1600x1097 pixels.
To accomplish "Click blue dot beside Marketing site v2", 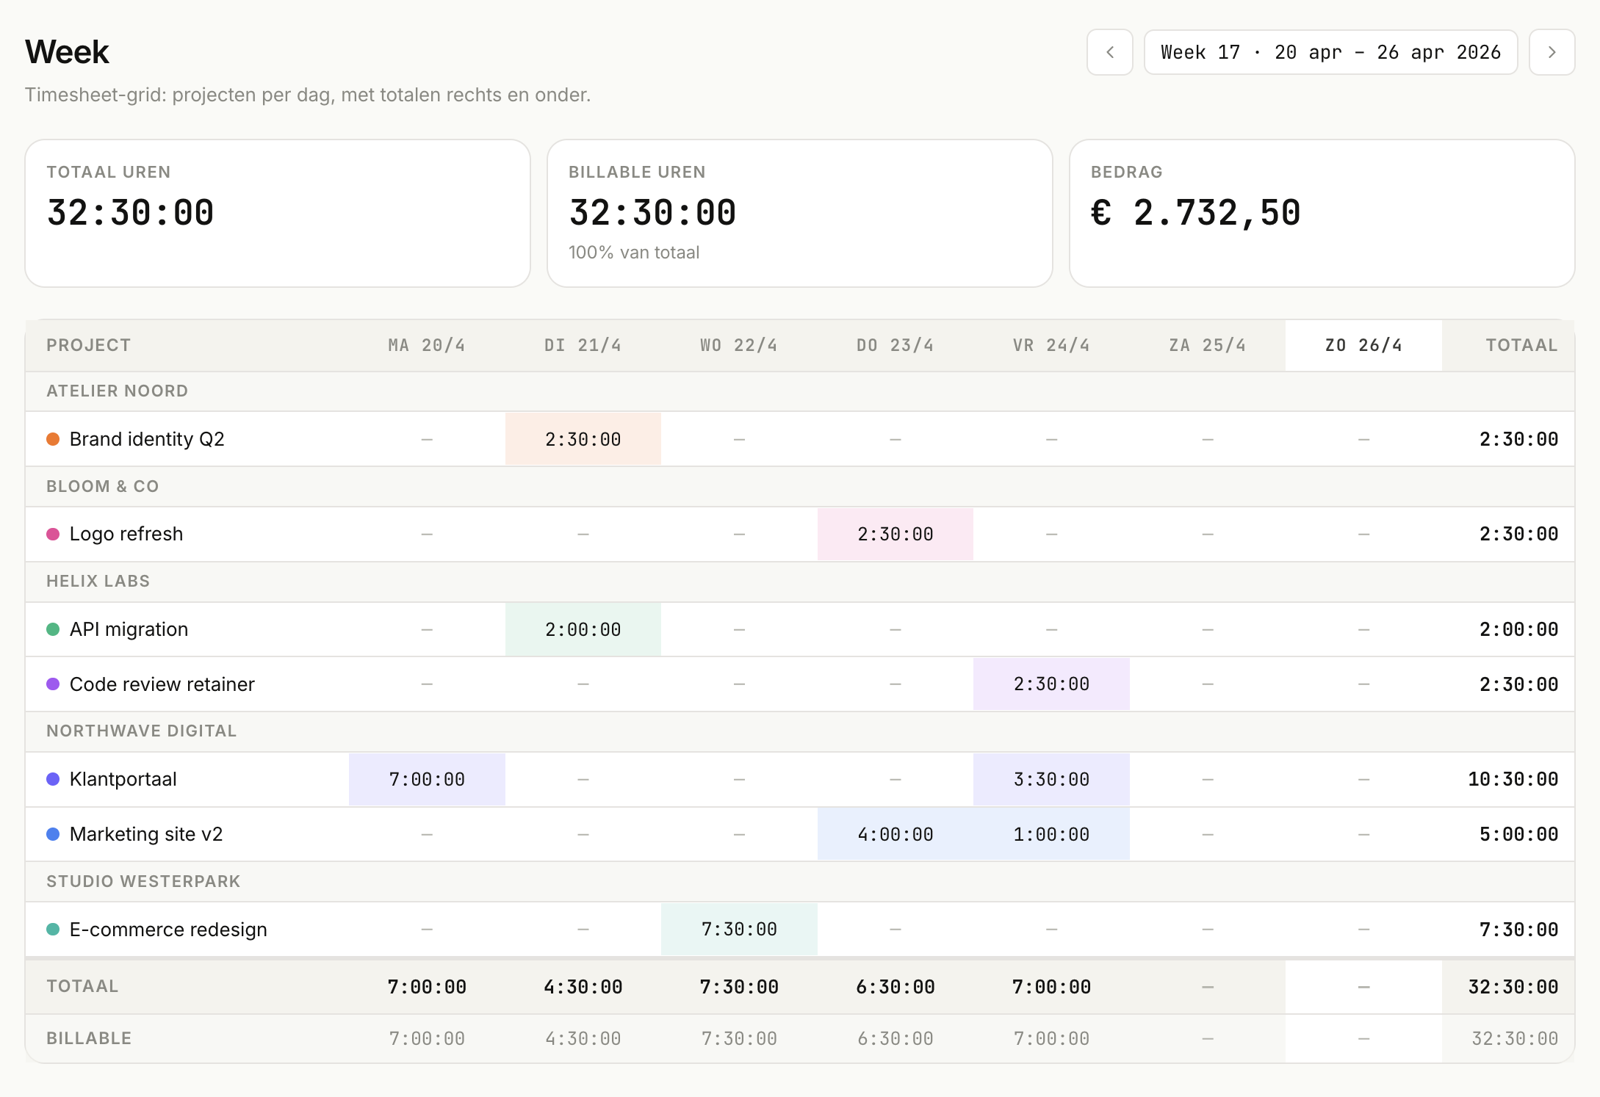I will (x=53, y=834).
